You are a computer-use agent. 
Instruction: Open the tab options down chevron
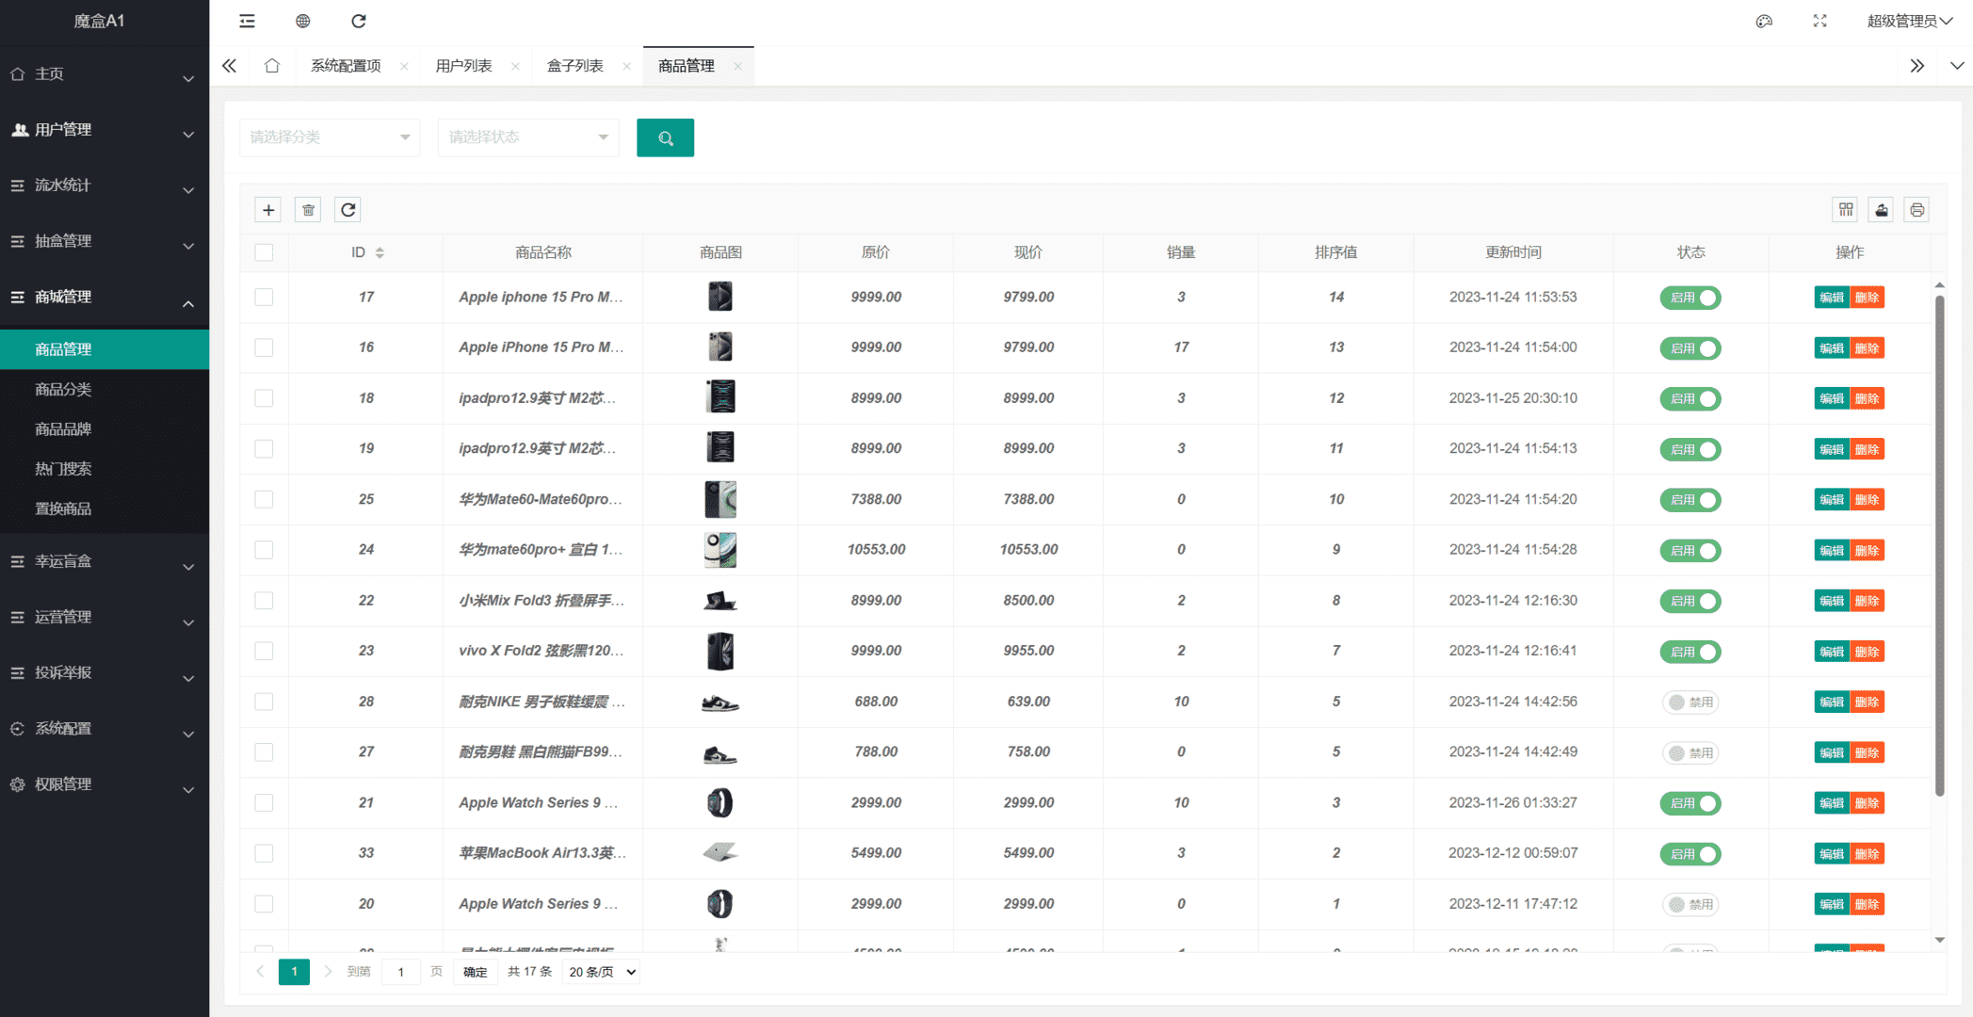(x=1957, y=66)
